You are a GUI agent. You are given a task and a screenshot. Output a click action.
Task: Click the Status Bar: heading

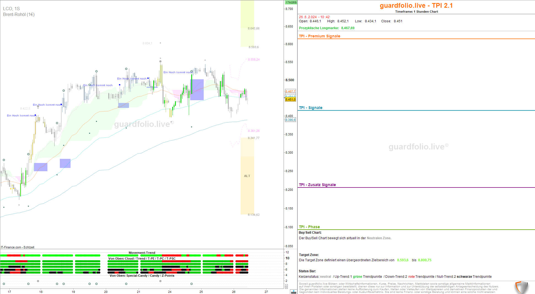coord(307,271)
